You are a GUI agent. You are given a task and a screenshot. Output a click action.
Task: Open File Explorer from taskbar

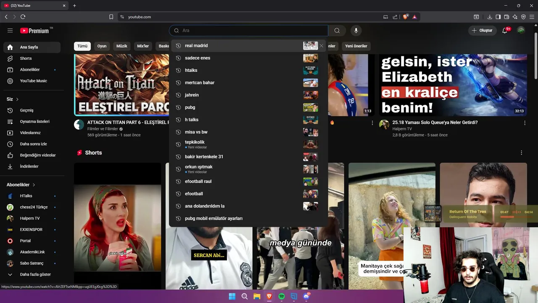[x=257, y=296]
